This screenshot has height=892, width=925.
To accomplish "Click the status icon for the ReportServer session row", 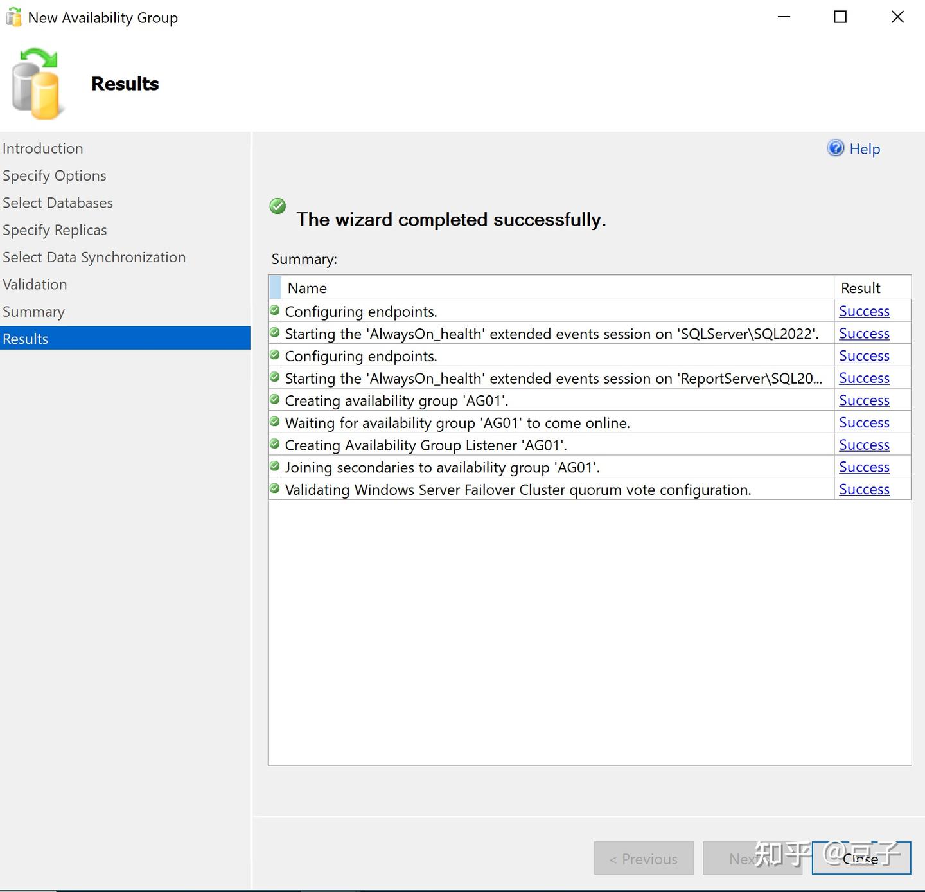I will [x=275, y=377].
